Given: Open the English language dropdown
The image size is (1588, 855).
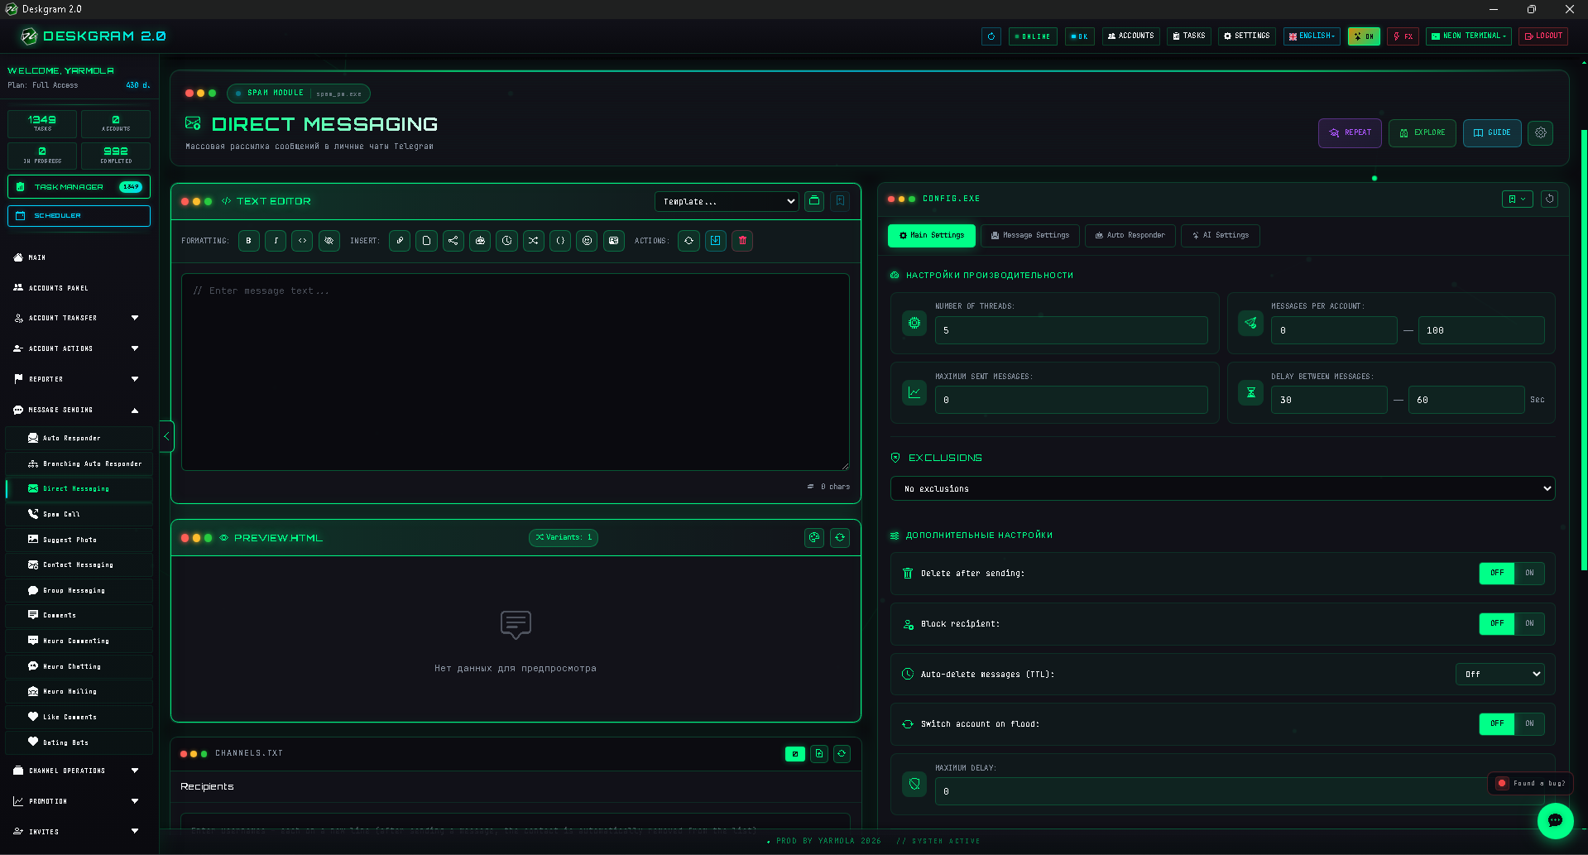Looking at the screenshot, I should pos(1312,36).
